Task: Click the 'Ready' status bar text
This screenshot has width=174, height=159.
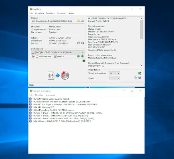Action: click(31, 85)
